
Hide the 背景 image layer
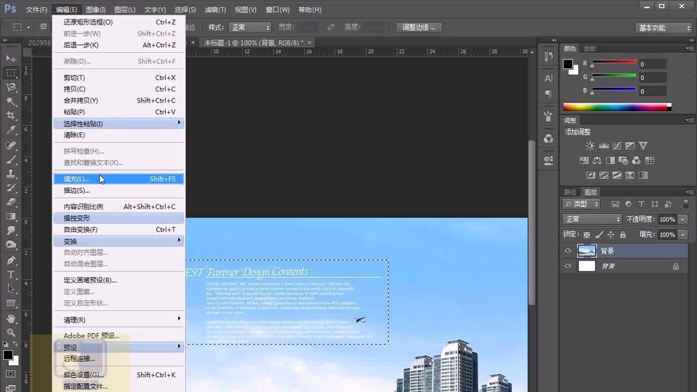(568, 250)
